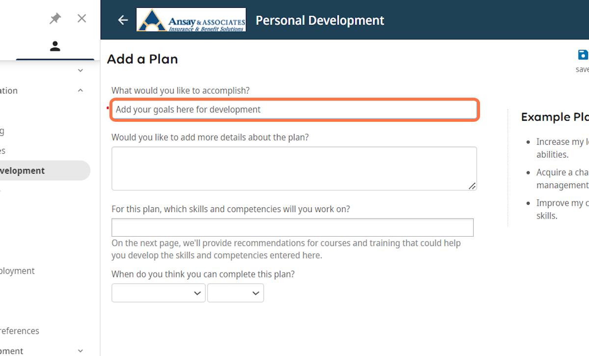Open the second completion date dropdown
This screenshot has width=589, height=356.
(235, 293)
